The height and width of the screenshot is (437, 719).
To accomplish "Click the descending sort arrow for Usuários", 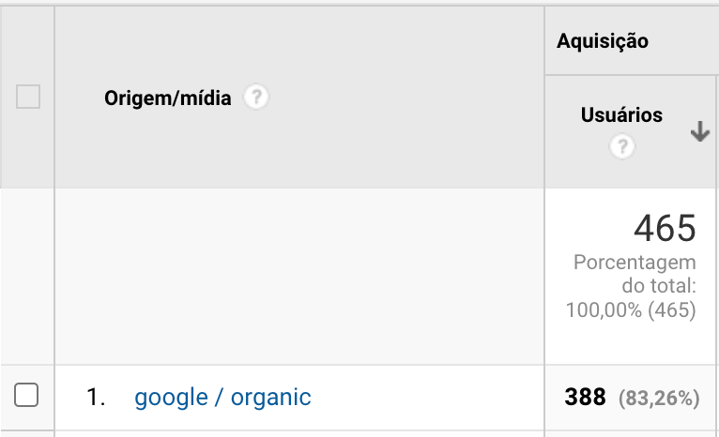I will point(699,133).
